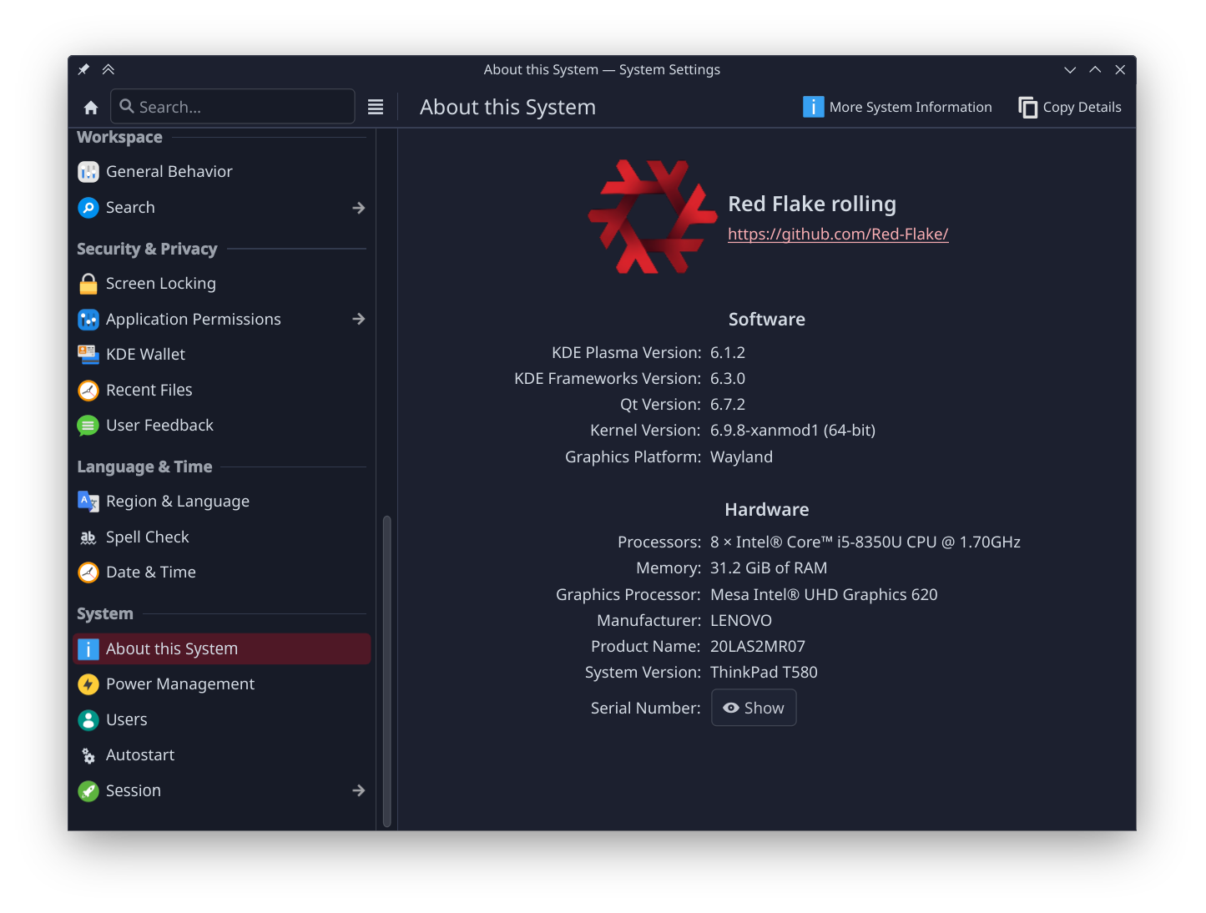Go to Power Management settings
1206x913 pixels.
(x=222, y=684)
